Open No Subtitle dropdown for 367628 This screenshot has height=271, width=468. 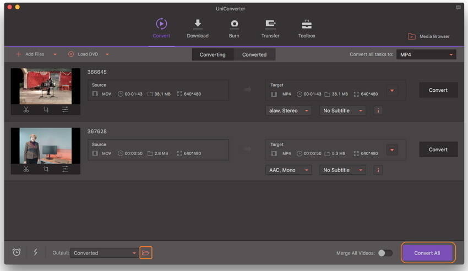click(342, 170)
